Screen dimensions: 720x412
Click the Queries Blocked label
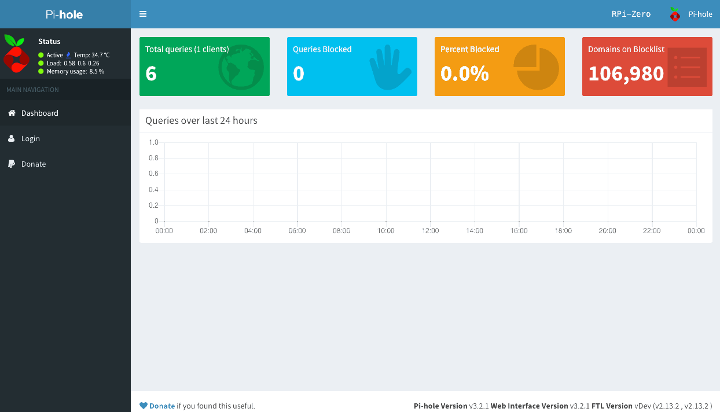pyautogui.click(x=322, y=49)
